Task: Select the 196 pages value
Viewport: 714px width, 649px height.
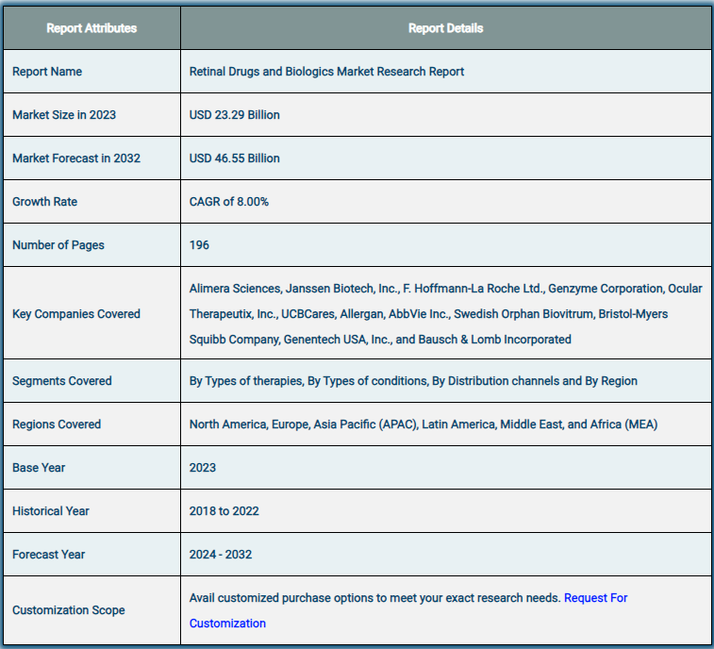Action: (x=199, y=245)
